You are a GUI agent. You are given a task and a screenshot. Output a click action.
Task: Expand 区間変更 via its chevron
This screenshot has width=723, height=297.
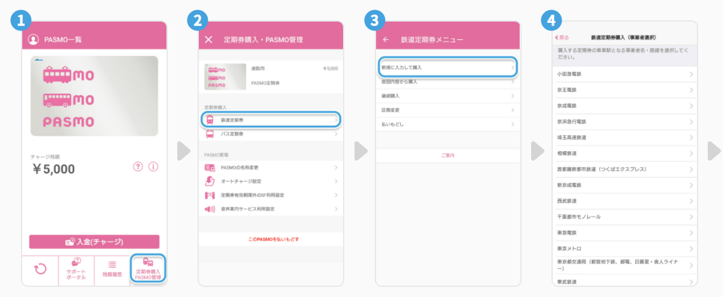(513, 110)
